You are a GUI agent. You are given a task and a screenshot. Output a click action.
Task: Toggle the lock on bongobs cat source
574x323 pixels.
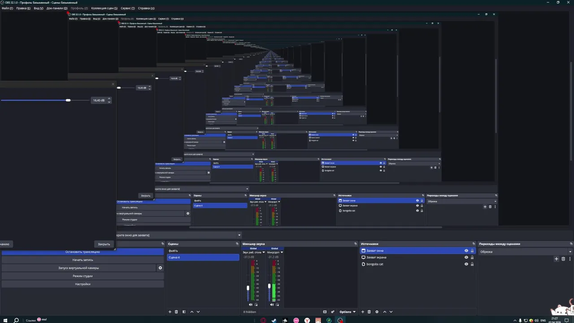(x=472, y=264)
